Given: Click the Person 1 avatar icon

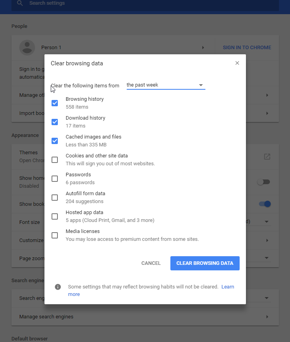Looking at the screenshot, I should pos(27,48).
